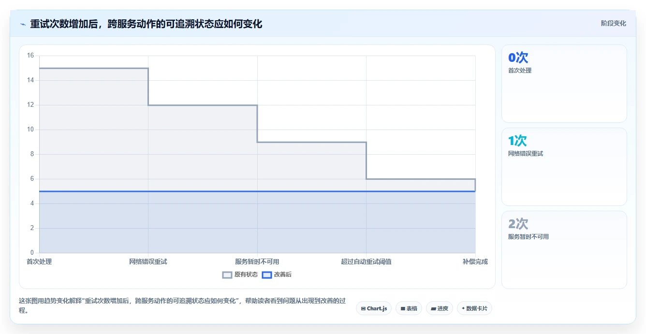Click the y-axis value 10
This screenshot has height=334, width=646.
point(30,130)
